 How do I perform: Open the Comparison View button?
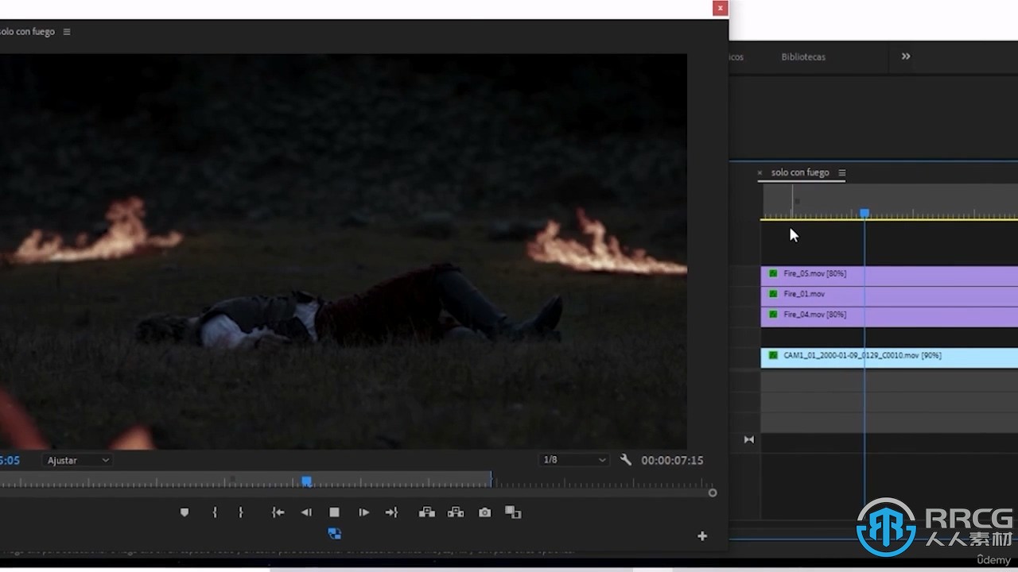tap(513, 512)
